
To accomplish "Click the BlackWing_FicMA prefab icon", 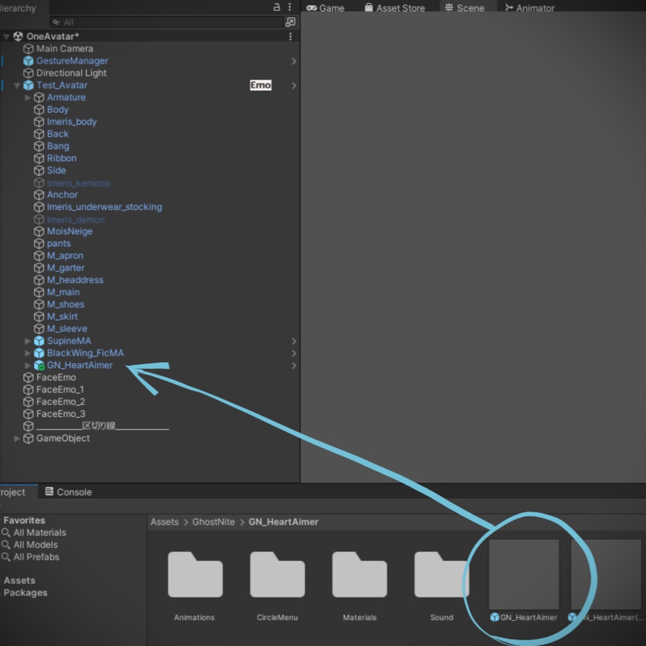I will pyautogui.click(x=39, y=353).
